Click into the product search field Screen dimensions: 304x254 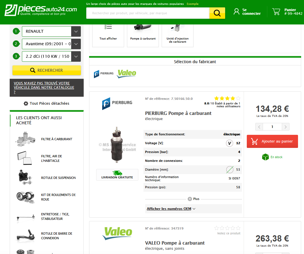point(148,13)
